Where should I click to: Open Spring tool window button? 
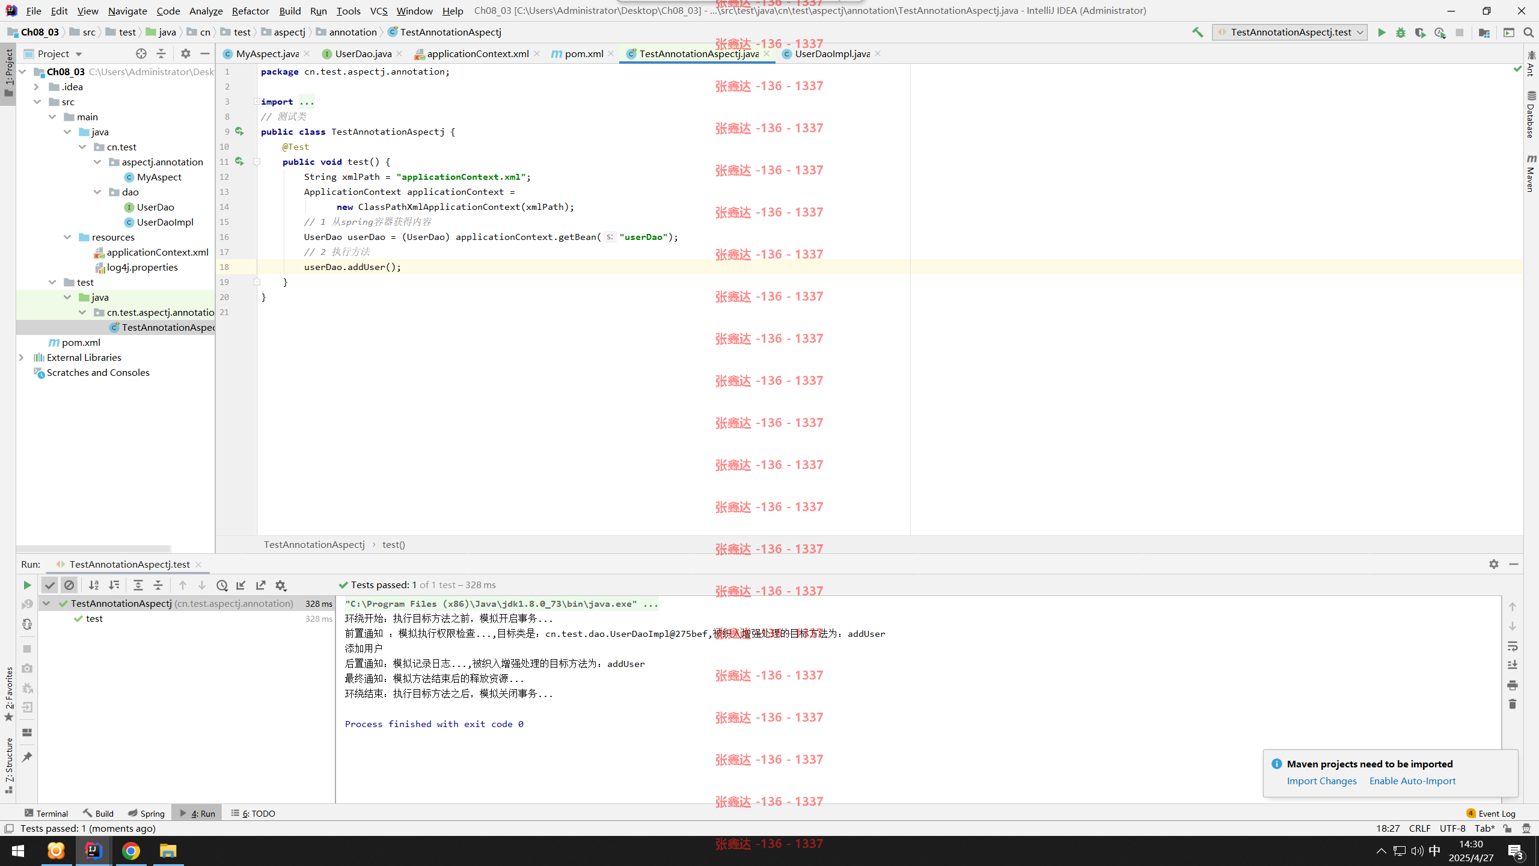146,813
